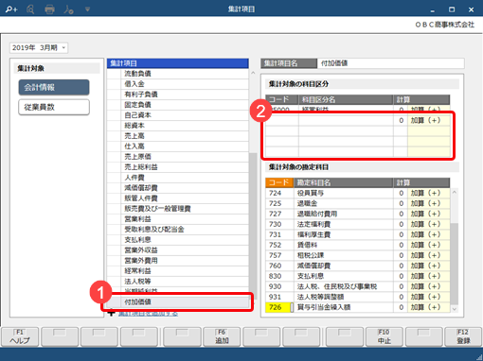This screenshot has width=483, height=361.
Task: Open 加算（+） dropdown for 退職金
Action: pyautogui.click(x=429, y=203)
